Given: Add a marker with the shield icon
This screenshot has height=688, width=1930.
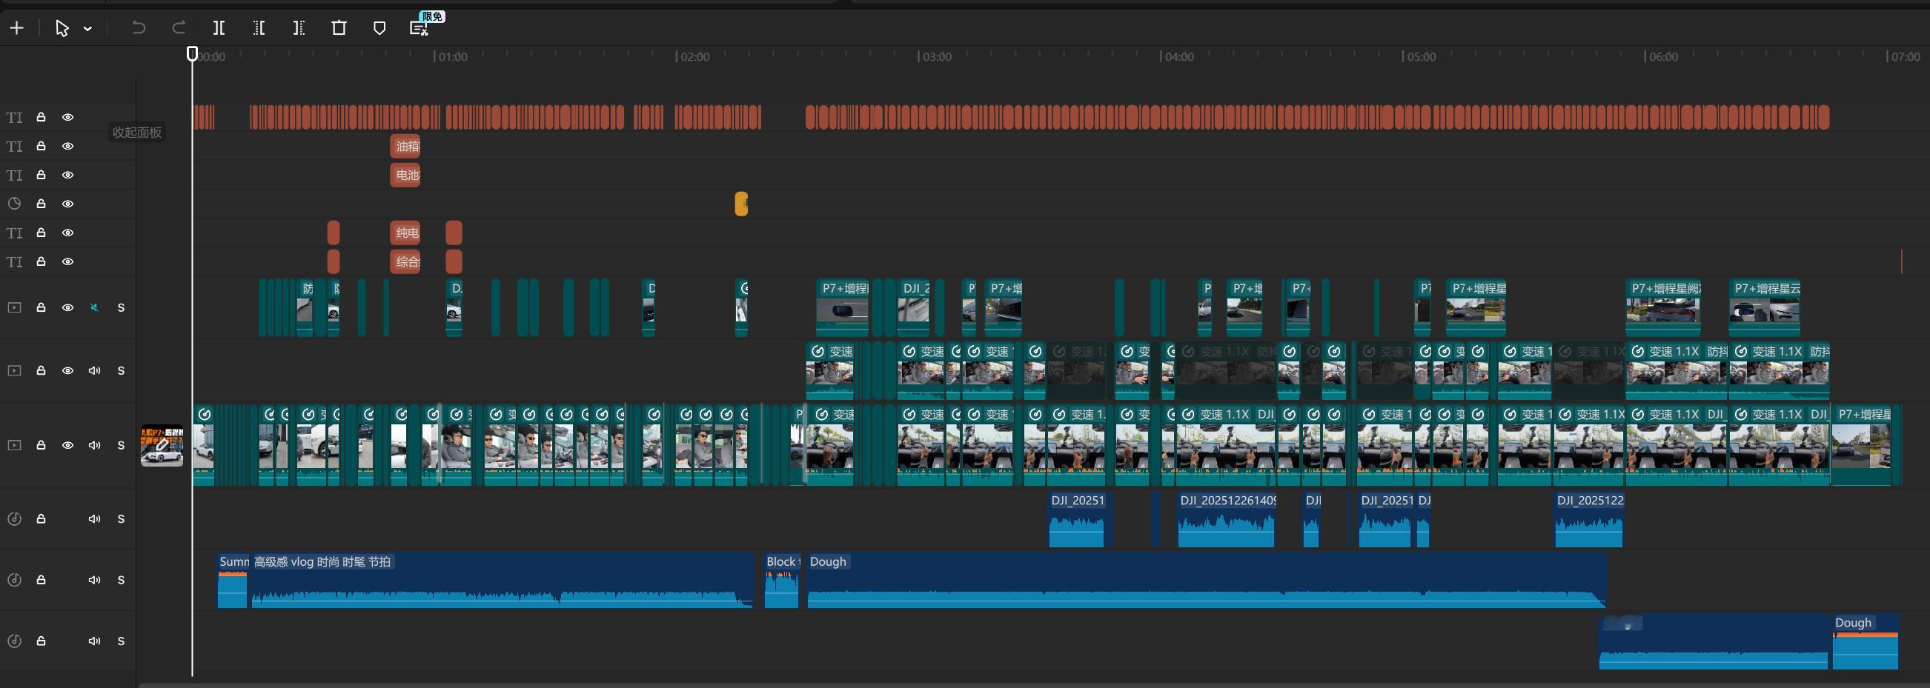Looking at the screenshot, I should point(379,28).
